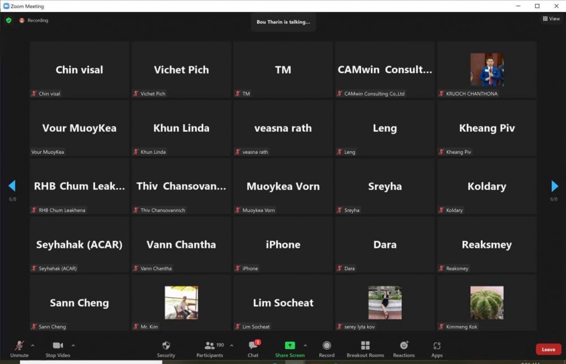Open the Chat panel
Screen dimensions: 566x364
[x=253, y=346]
